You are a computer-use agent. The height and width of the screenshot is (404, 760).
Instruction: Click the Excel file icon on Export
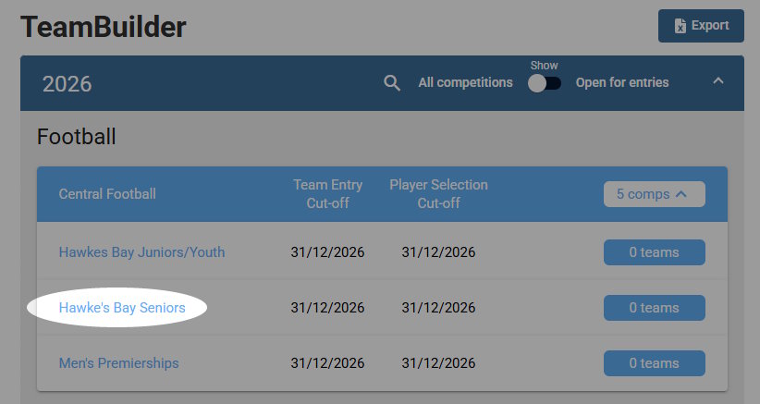[680, 26]
